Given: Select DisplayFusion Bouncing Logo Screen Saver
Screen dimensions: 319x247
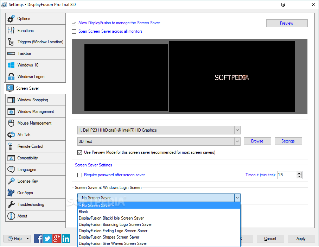Looking at the screenshot, I should 159,224.
